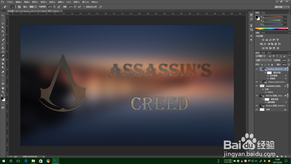Open the layer opacity dropdown arrow
Image resolution: width=291 pixels, height=164 pixels.
(289, 60)
